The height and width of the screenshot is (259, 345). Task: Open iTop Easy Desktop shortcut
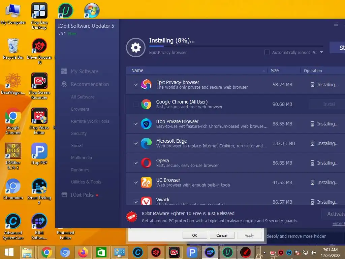point(39,16)
